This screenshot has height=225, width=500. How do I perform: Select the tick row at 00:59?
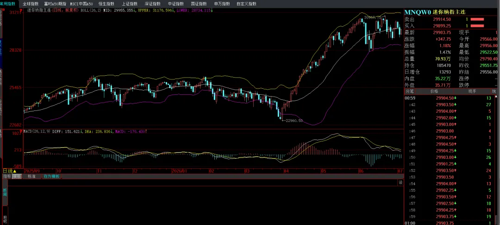tap(450, 98)
